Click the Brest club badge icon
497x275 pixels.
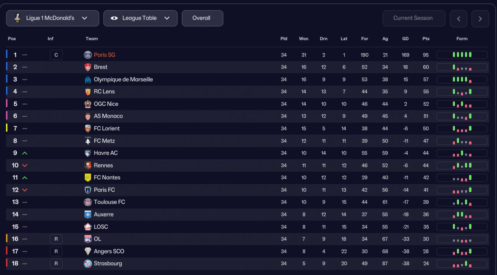(x=88, y=67)
